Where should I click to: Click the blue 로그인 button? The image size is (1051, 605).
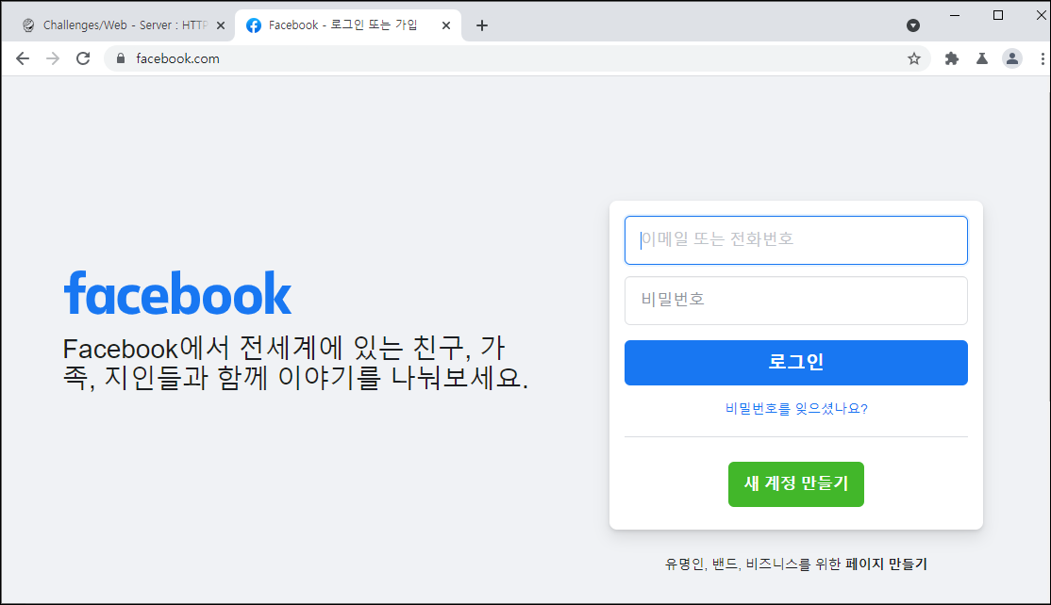(x=795, y=363)
